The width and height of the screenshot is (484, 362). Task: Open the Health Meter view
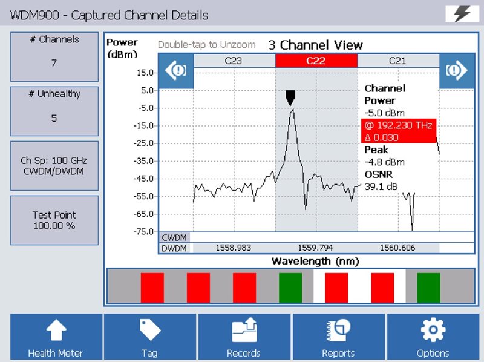pyautogui.click(x=56, y=337)
